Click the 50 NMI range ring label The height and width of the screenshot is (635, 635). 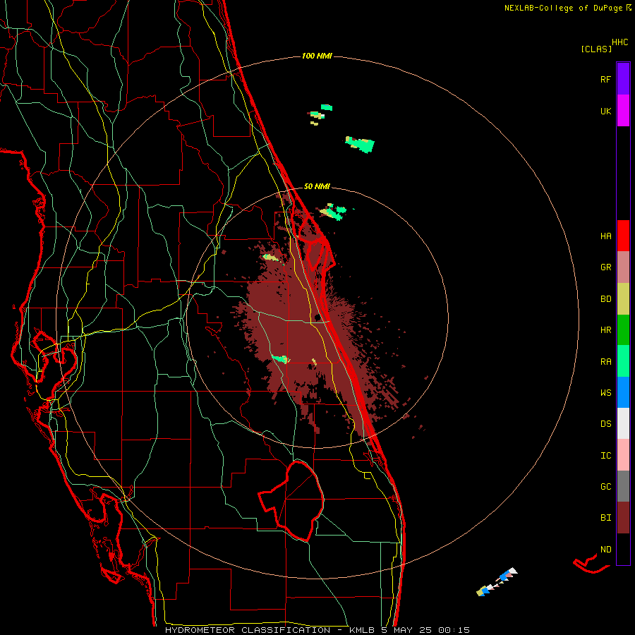pos(317,186)
